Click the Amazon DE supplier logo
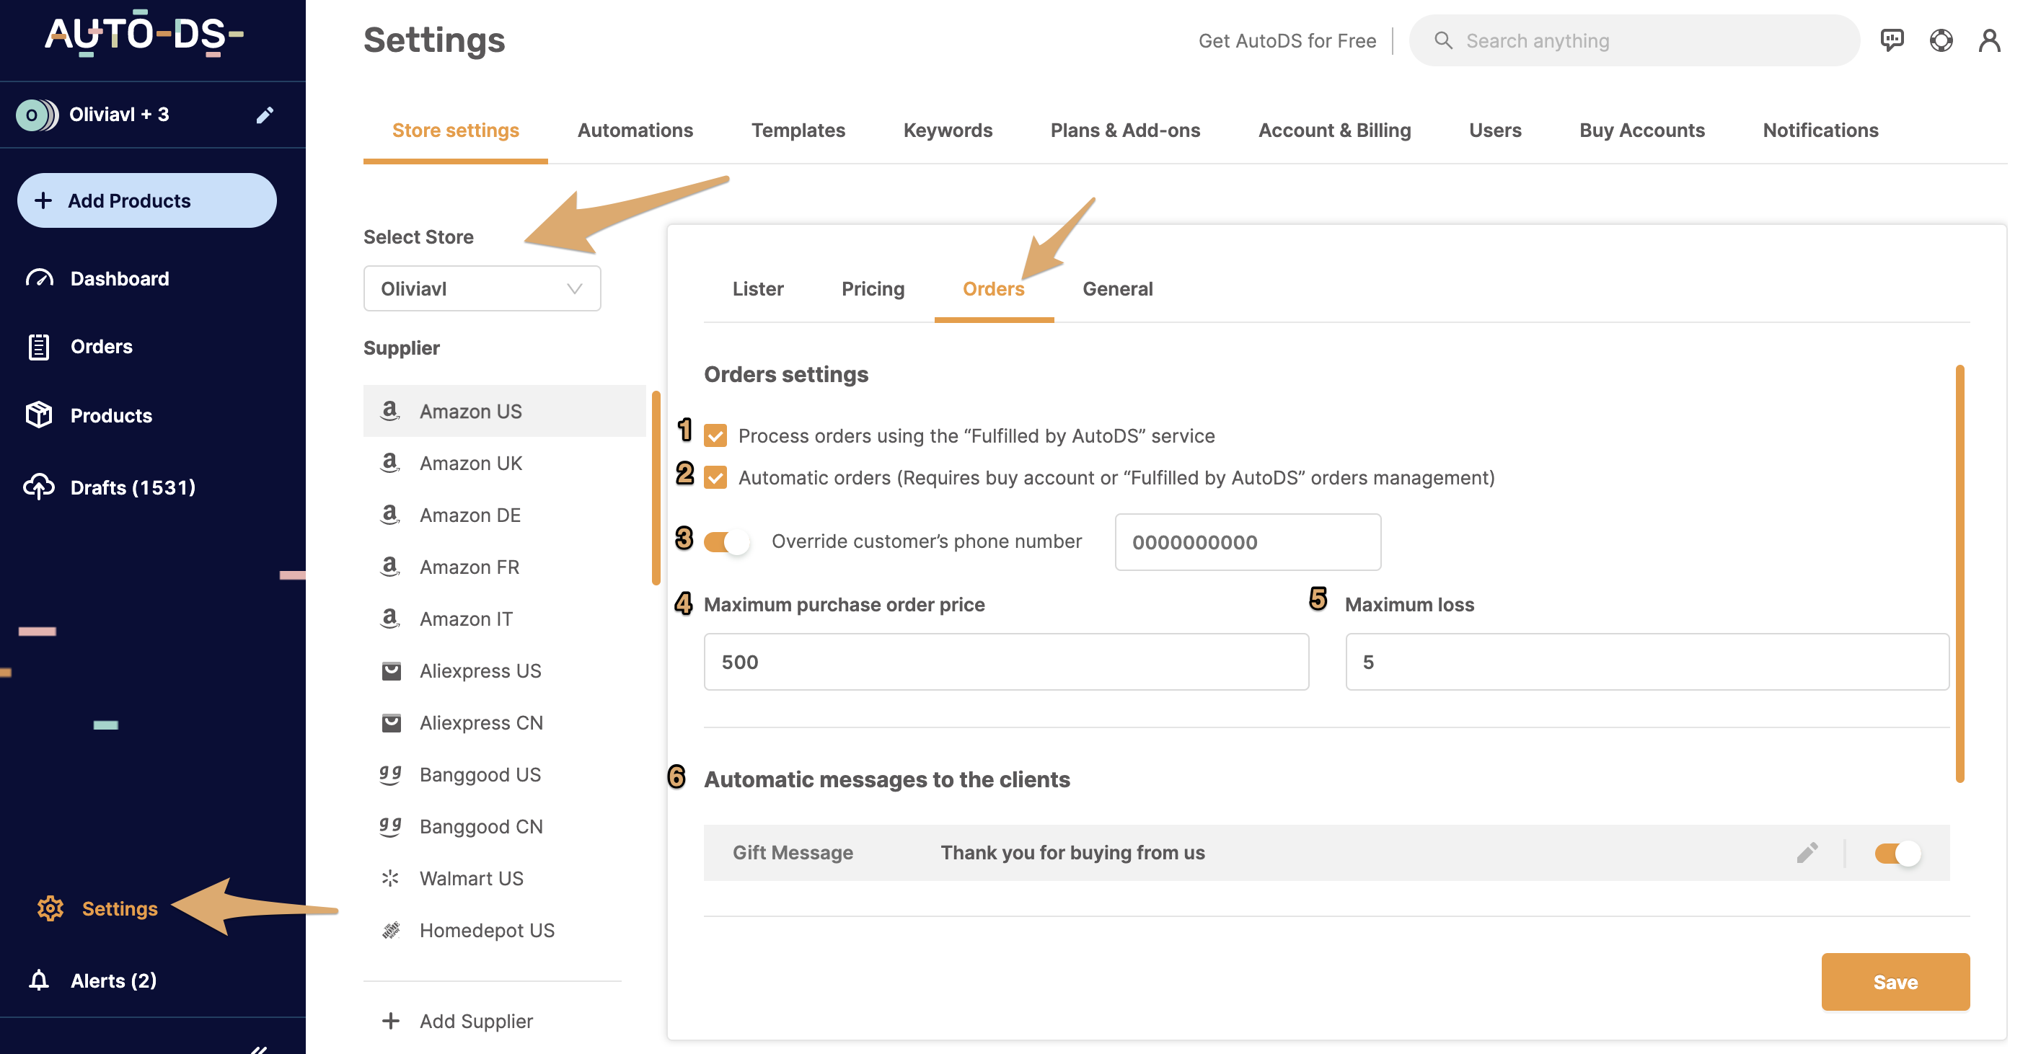2041x1054 pixels. (x=390, y=515)
